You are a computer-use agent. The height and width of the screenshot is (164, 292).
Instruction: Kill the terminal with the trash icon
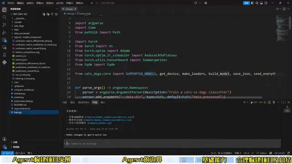pyautogui.click(x=274, y=102)
